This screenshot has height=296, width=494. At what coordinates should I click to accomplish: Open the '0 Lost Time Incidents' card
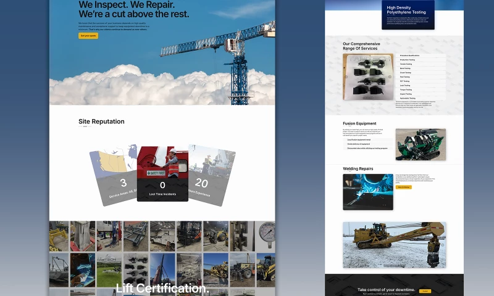pyautogui.click(x=162, y=174)
